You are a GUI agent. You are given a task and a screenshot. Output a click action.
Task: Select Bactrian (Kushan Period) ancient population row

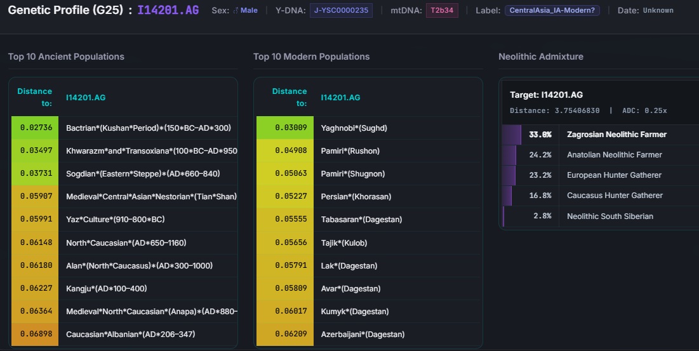(124, 128)
